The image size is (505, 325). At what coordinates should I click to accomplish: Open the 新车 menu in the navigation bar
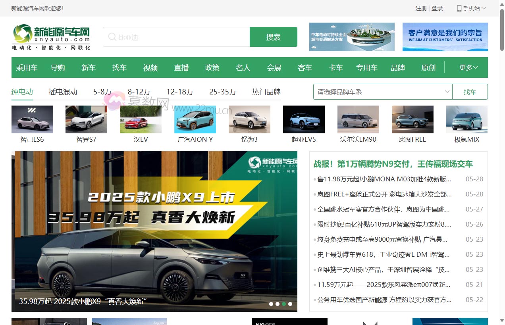pos(89,67)
